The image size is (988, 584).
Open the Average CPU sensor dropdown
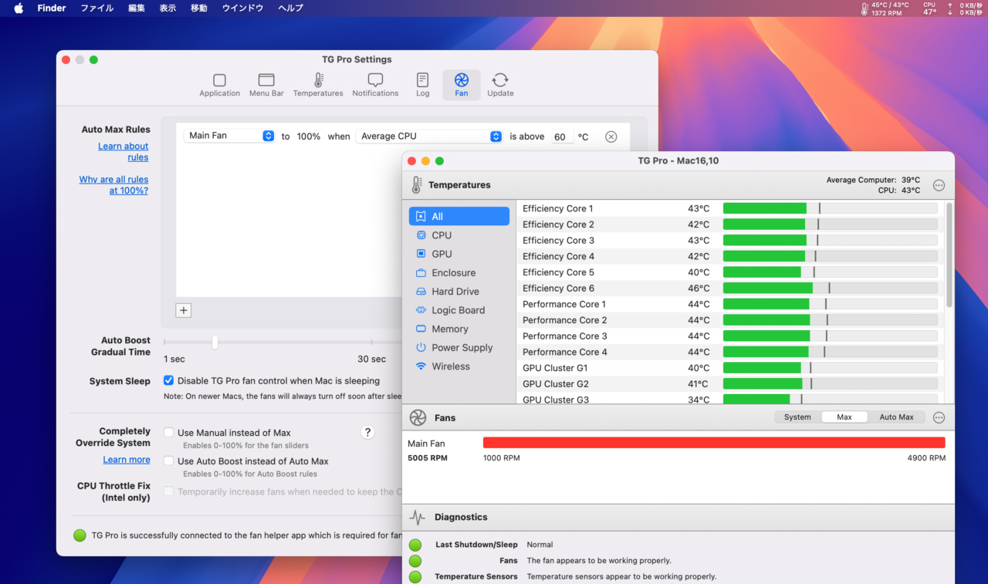coord(430,137)
